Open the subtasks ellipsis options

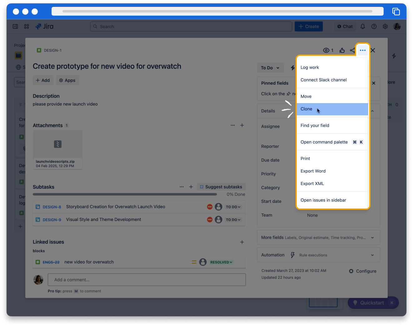pos(182,187)
